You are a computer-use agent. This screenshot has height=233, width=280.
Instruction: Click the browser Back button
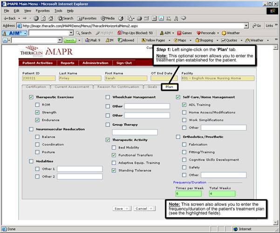pos(11,18)
